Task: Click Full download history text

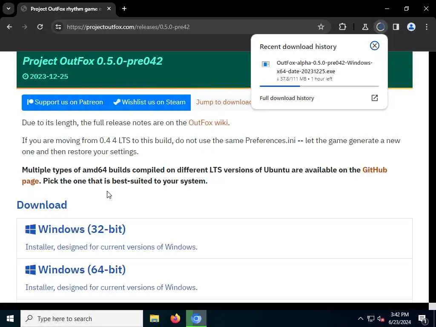Action: tap(287, 98)
